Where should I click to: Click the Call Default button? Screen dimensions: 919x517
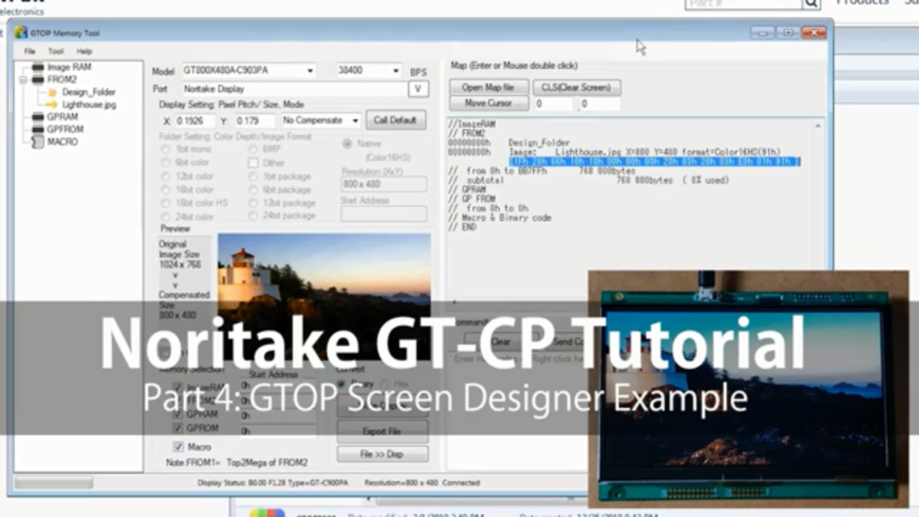tap(395, 120)
